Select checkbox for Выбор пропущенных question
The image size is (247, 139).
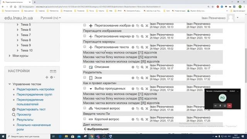[x=85, y=88]
